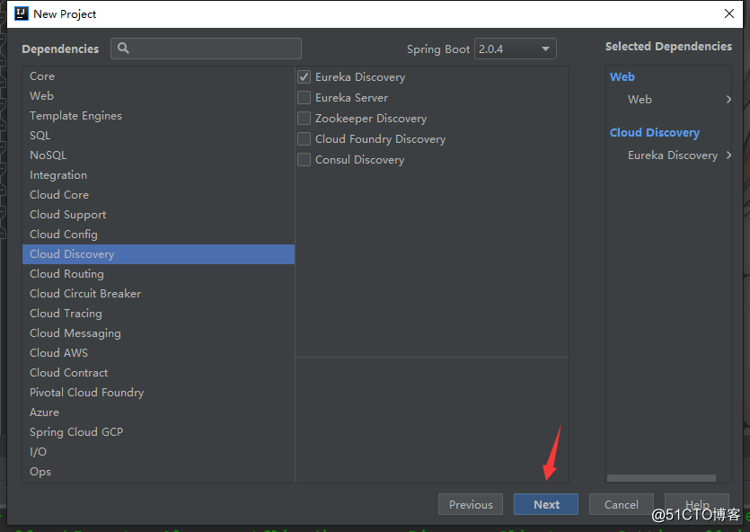Cancel the New Project dialog
750x532 pixels.
[622, 504]
